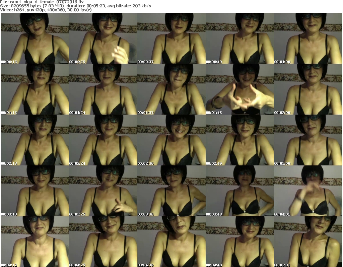Click the frame labeled 00:03:00
The height and width of the screenshot is (267, 343).
[308, 140]
